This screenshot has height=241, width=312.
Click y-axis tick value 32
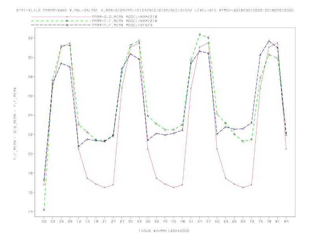(x=30, y=38)
